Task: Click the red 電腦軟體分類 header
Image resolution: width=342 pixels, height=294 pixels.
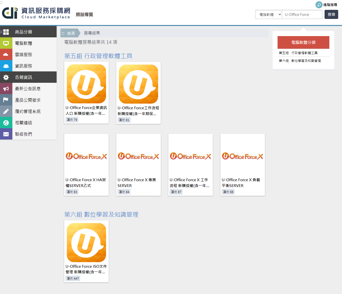Action: 303,42
